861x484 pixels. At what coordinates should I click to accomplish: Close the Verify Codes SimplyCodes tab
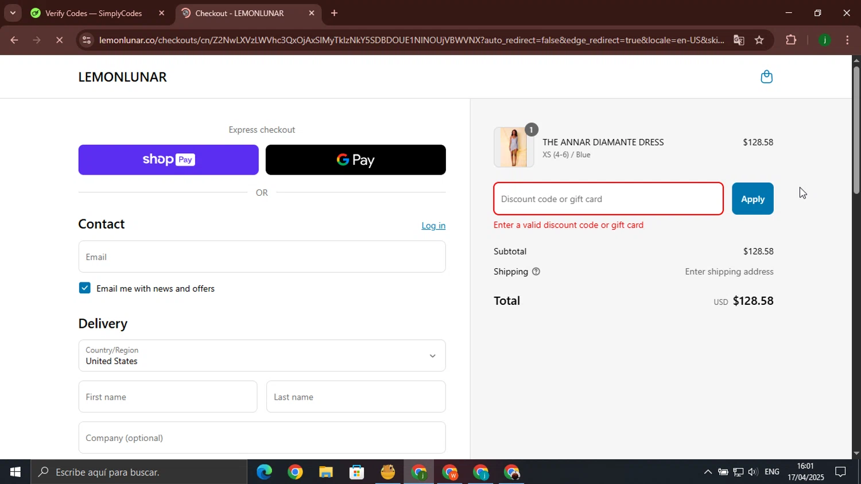click(x=161, y=13)
